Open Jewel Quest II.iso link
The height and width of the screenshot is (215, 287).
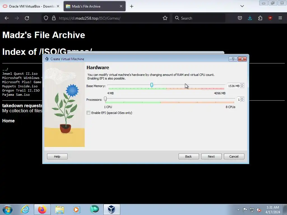tap(20, 74)
